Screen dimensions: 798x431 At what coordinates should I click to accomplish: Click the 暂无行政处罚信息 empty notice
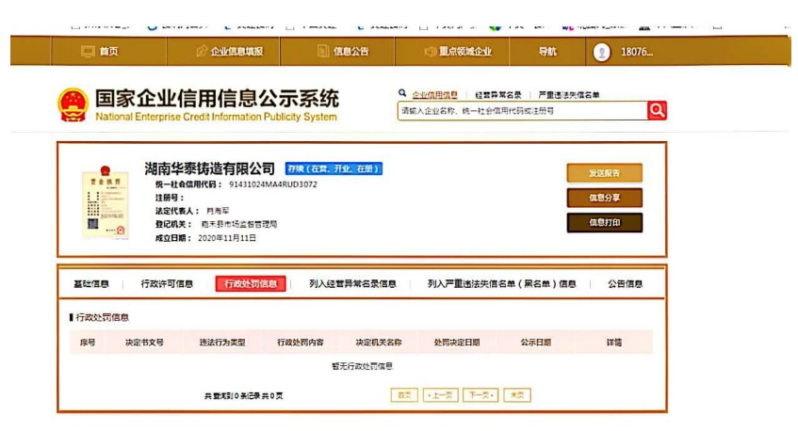(363, 366)
